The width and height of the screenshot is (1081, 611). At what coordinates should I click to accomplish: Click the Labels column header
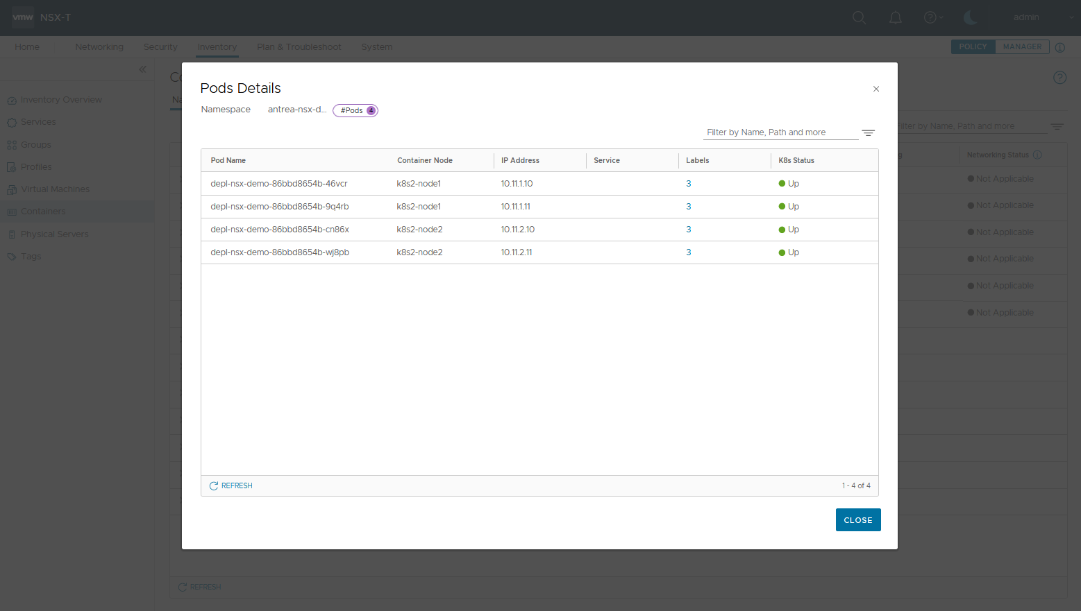pos(698,160)
